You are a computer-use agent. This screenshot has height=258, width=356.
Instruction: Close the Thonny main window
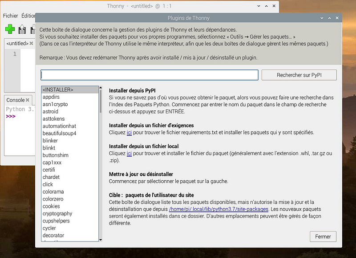click(x=274, y=6)
